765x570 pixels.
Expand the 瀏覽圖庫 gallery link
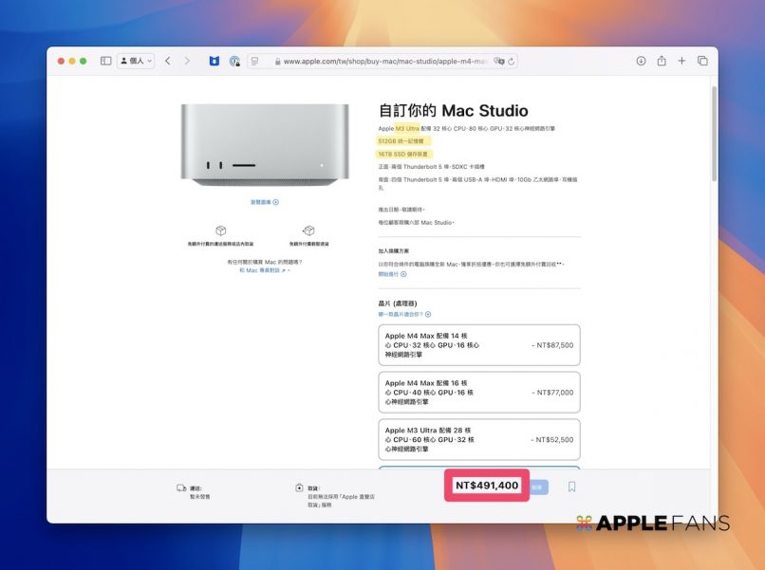click(x=264, y=202)
